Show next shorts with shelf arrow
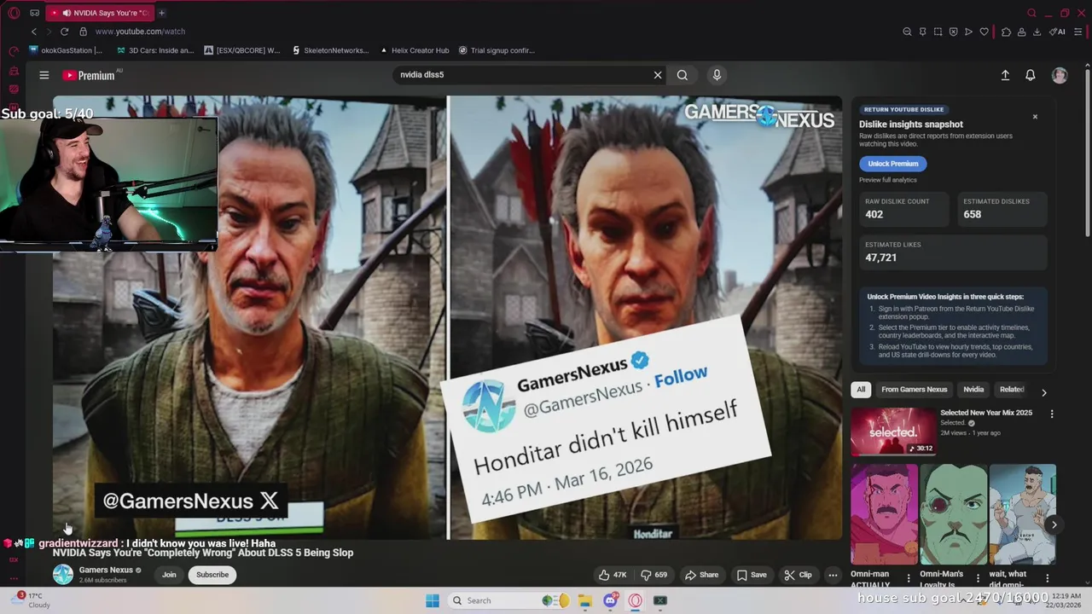Screen dimensions: 1092x614 tap(1054, 525)
